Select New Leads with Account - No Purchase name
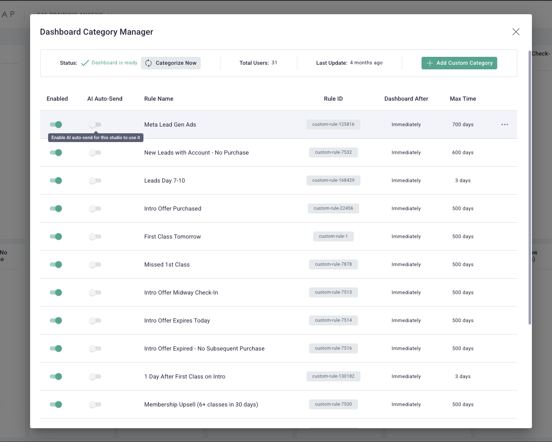The image size is (552, 442). click(197, 152)
